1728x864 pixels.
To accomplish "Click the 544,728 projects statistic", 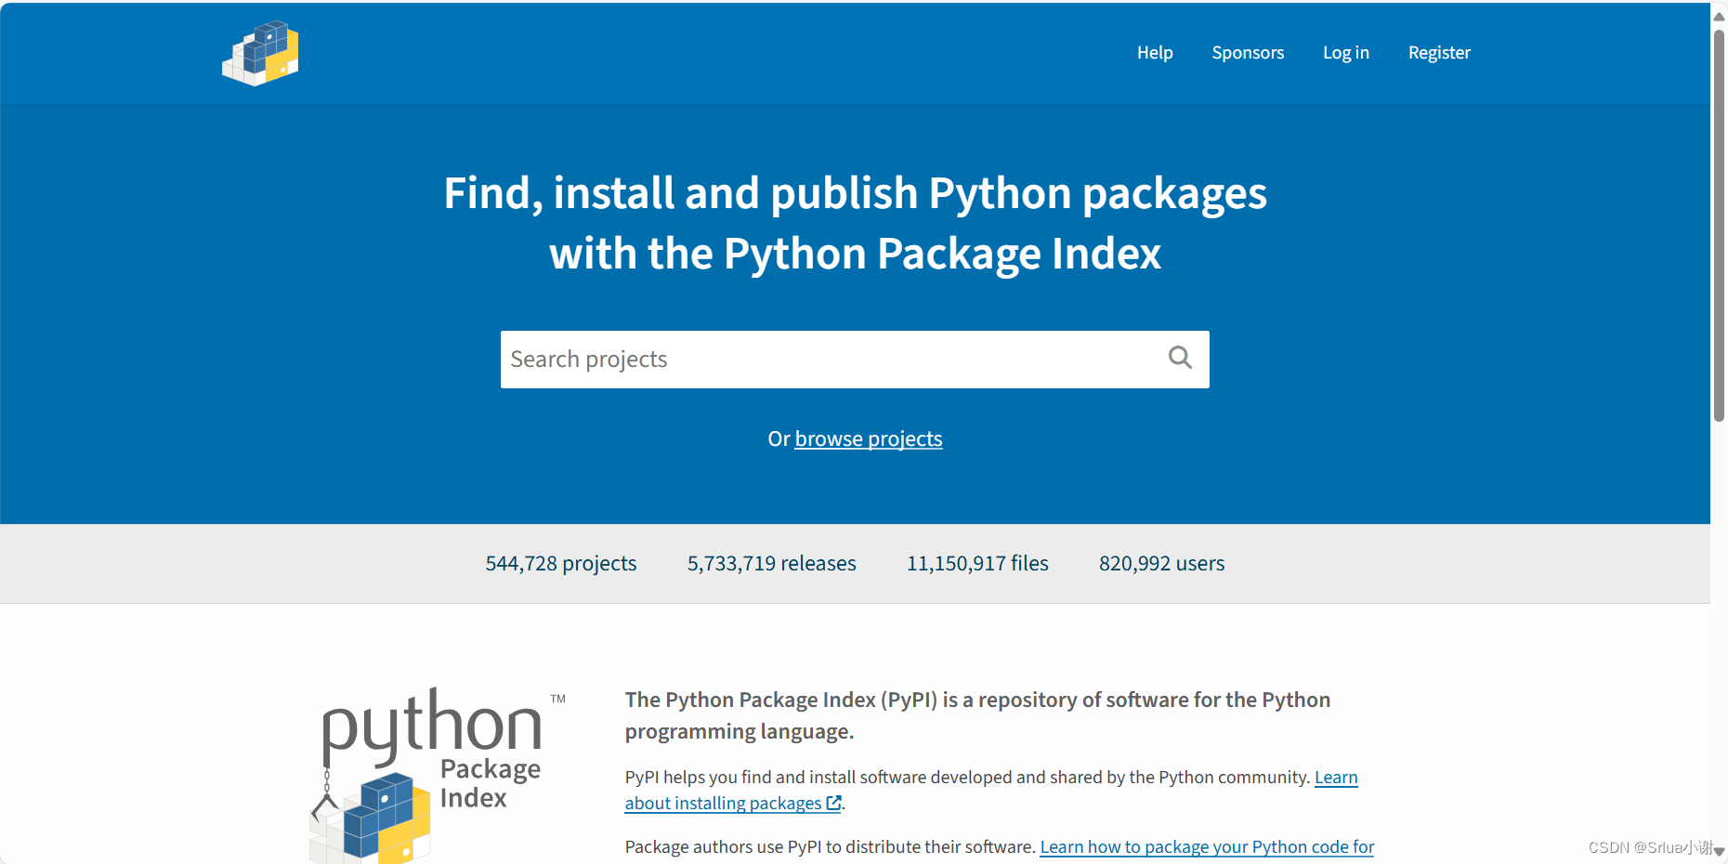I will (x=561, y=563).
